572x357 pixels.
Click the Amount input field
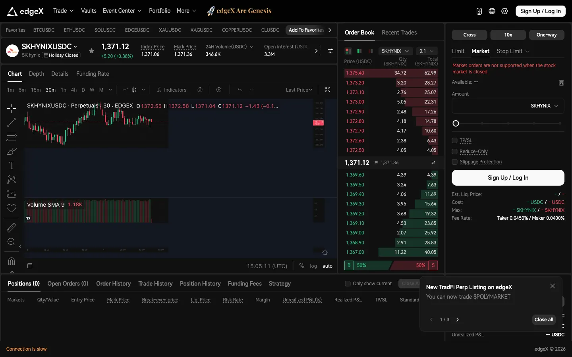(508, 106)
